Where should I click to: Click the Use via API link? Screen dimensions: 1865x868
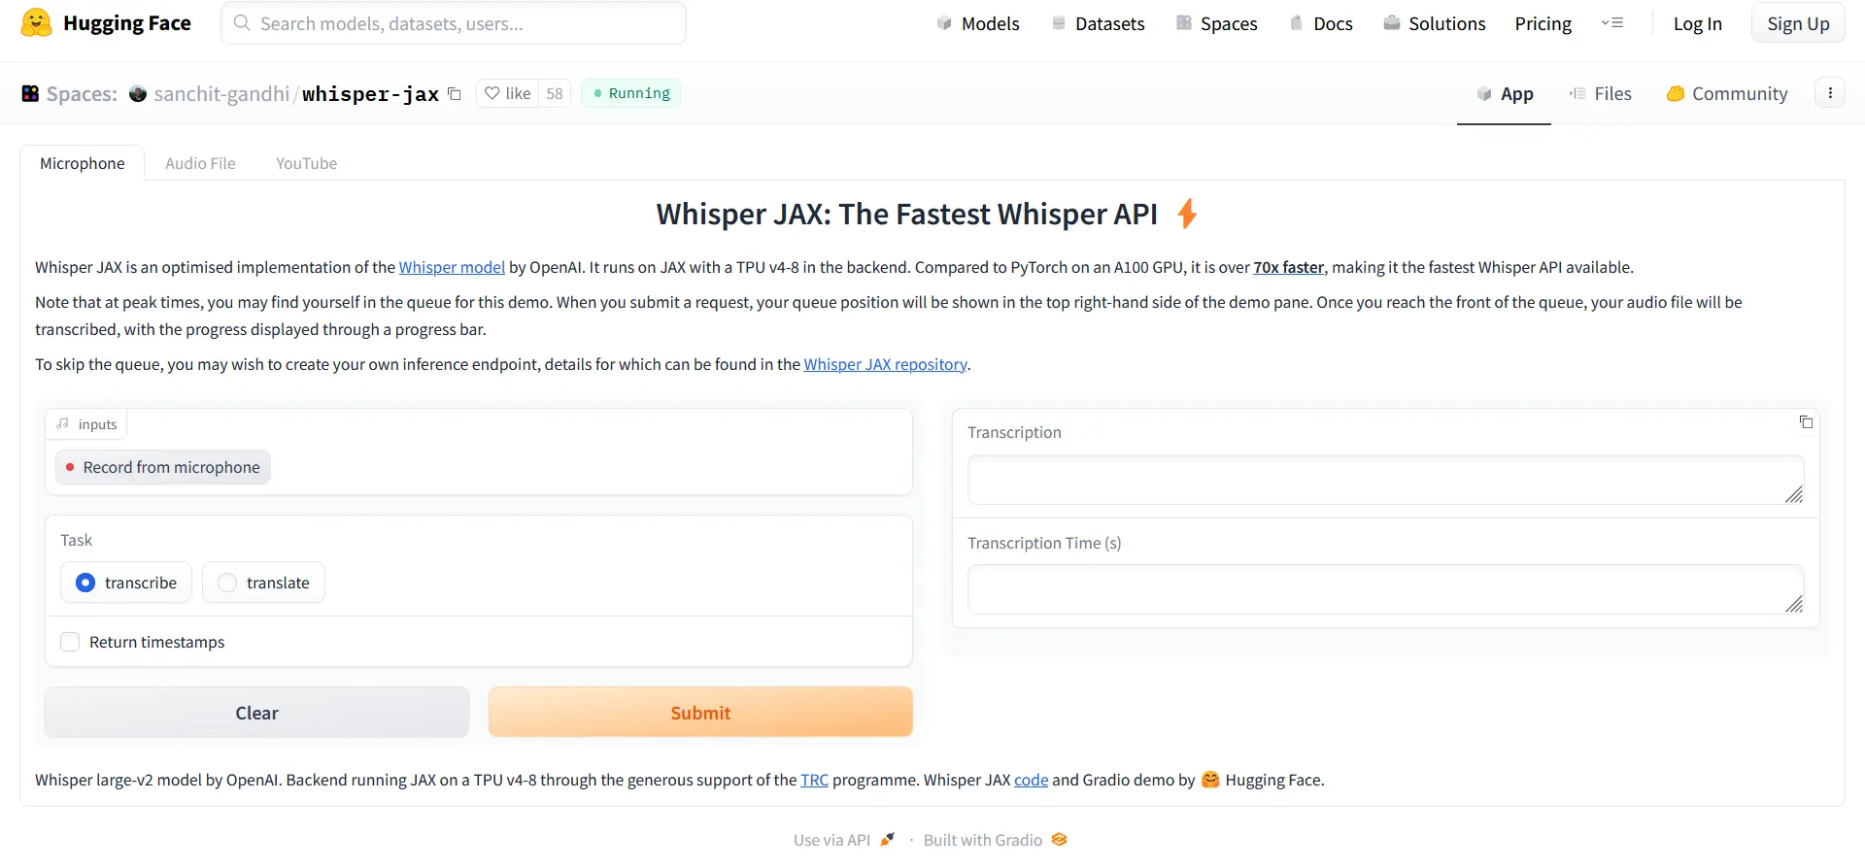tap(844, 840)
